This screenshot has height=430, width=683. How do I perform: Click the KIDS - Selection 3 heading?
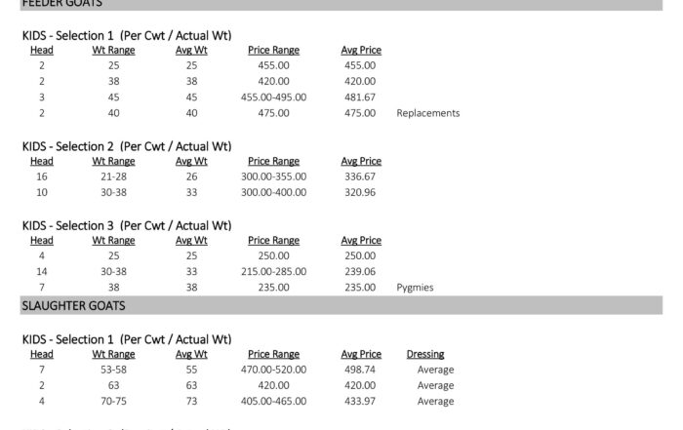click(x=127, y=225)
